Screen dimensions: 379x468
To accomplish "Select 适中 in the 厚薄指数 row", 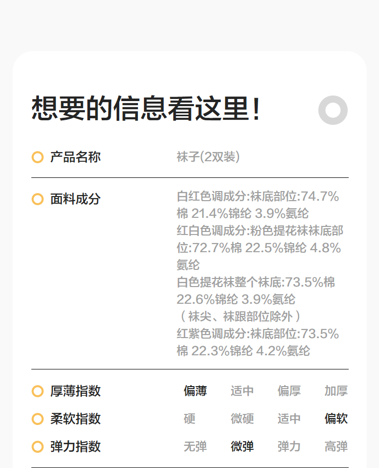I will (242, 391).
